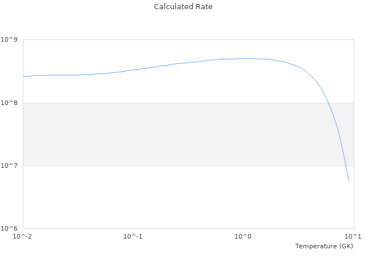Click the 10^1 x-axis tick label
The image size is (365, 274).
353,236
